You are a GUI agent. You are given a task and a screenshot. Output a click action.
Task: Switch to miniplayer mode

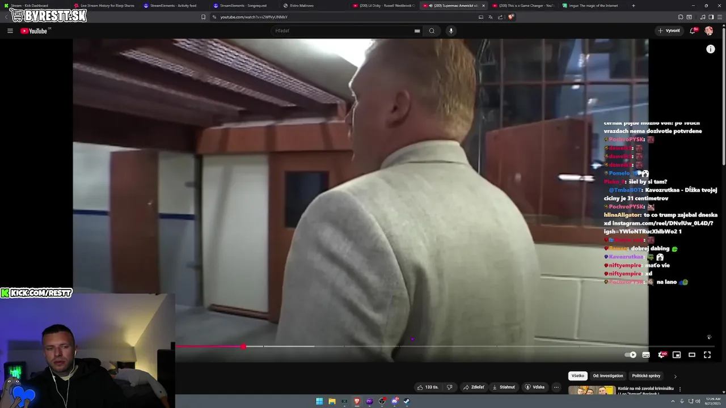coord(677,355)
